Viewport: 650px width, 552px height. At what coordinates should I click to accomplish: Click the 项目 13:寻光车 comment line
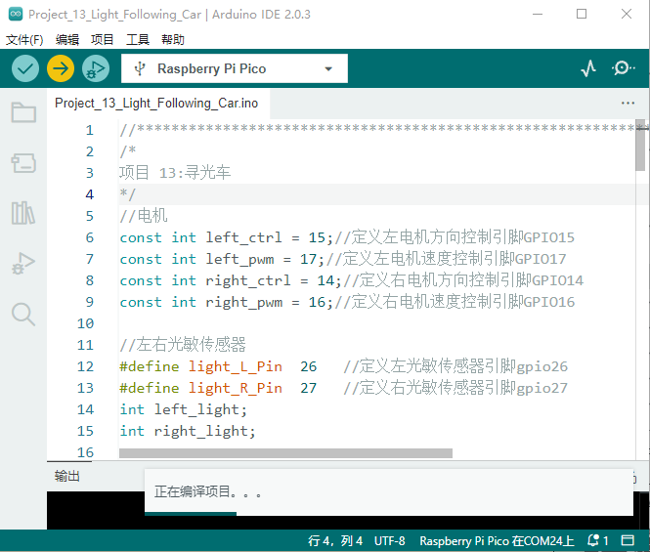pyautogui.click(x=175, y=173)
